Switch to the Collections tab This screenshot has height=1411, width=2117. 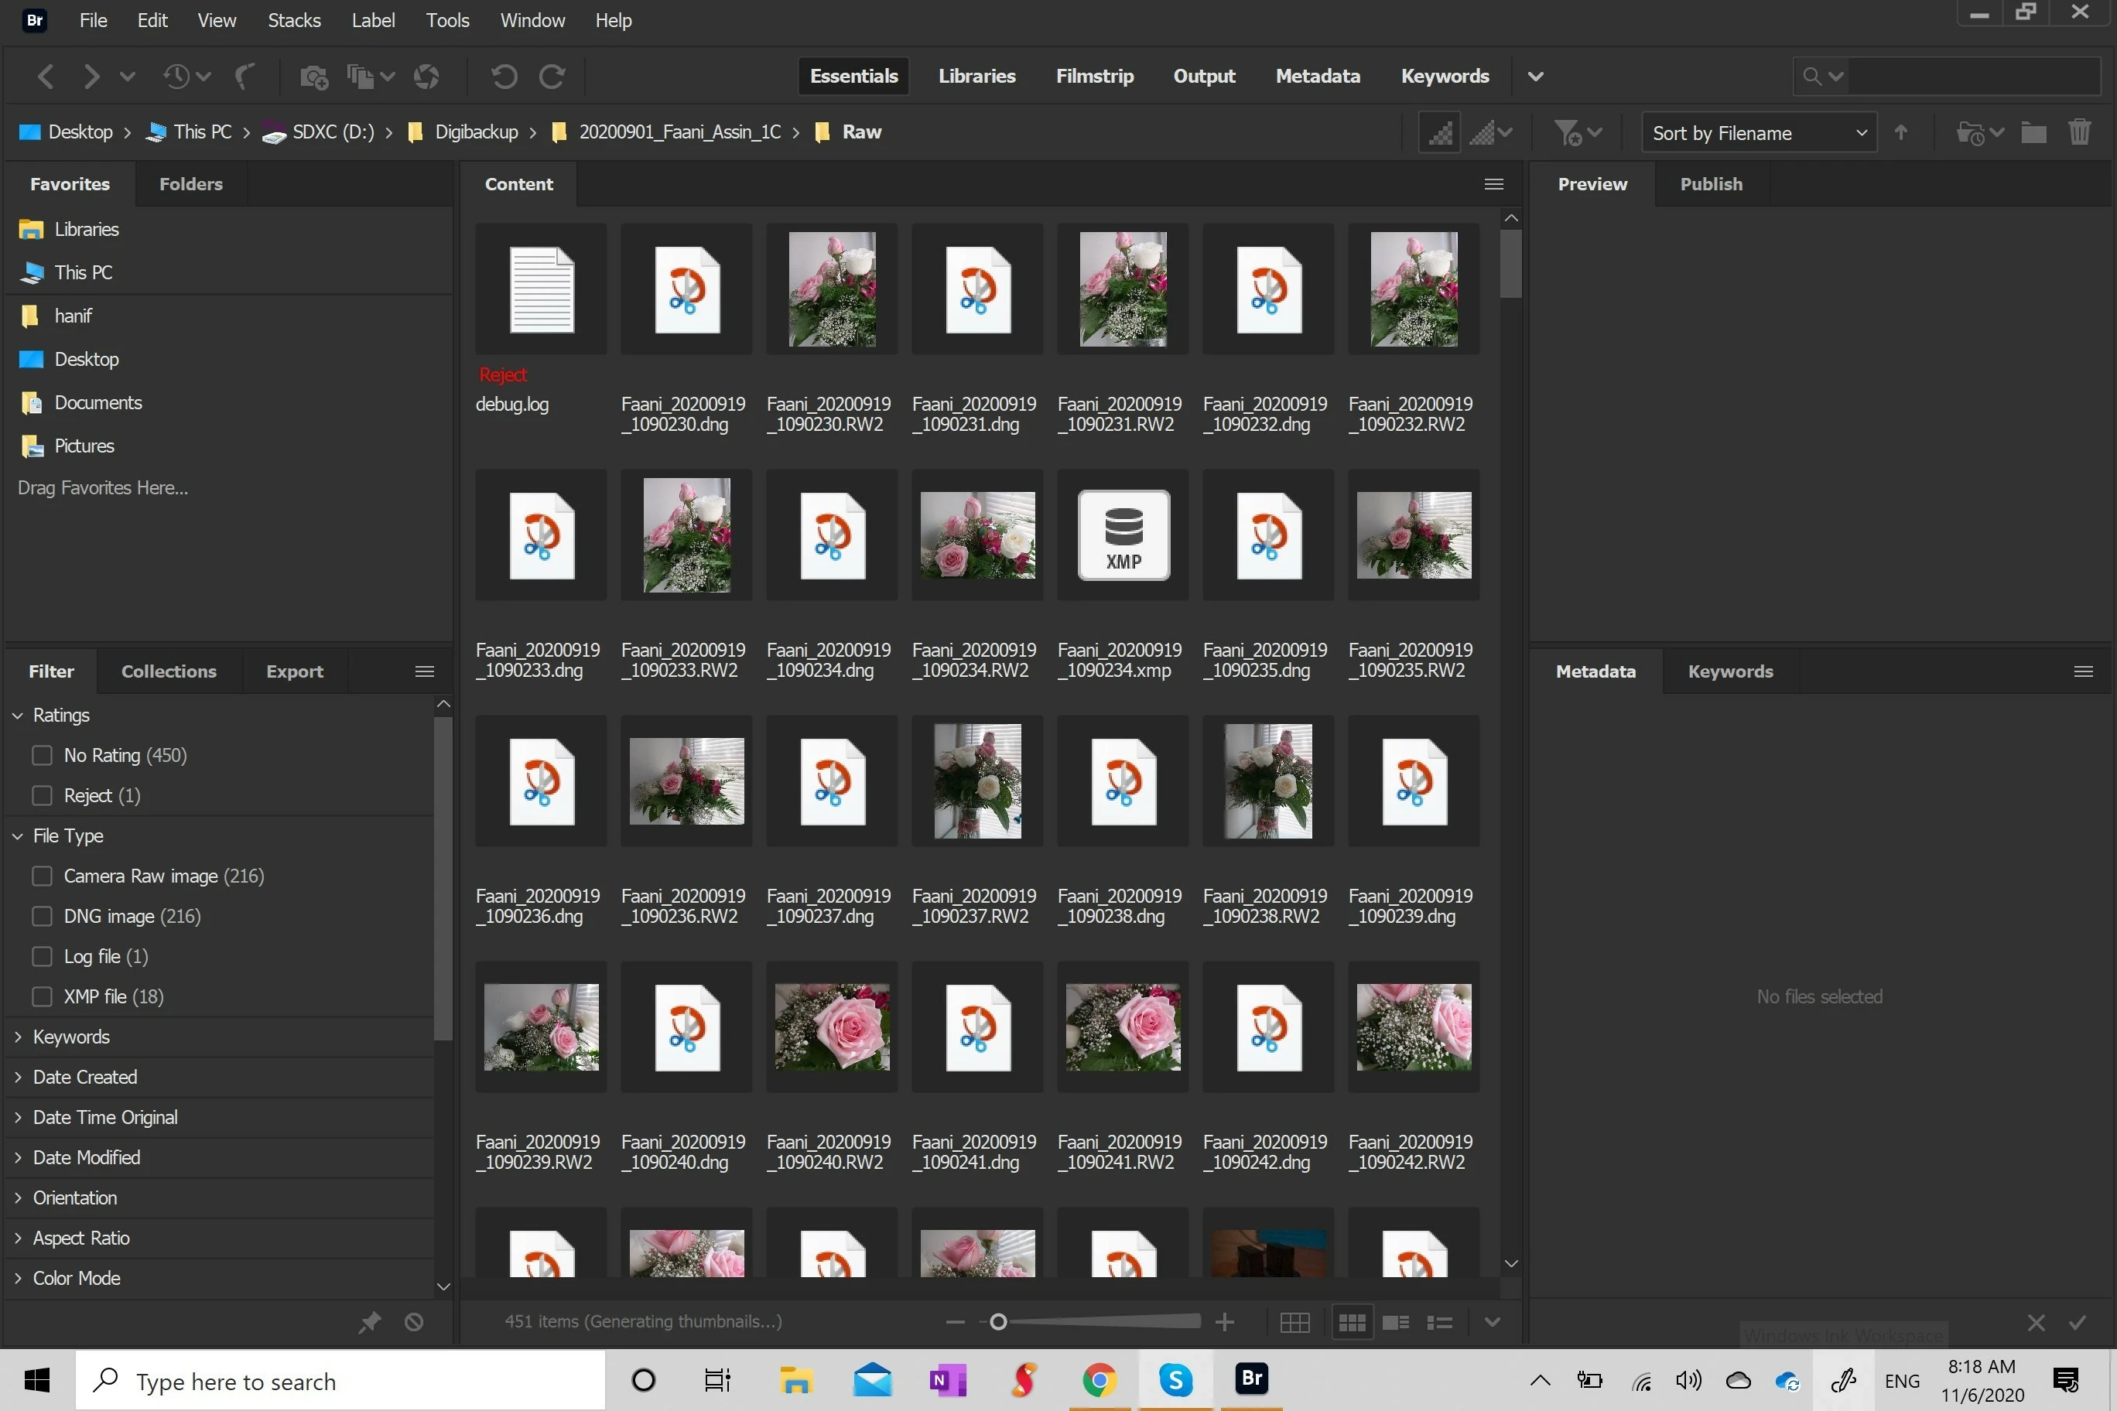coord(169,671)
